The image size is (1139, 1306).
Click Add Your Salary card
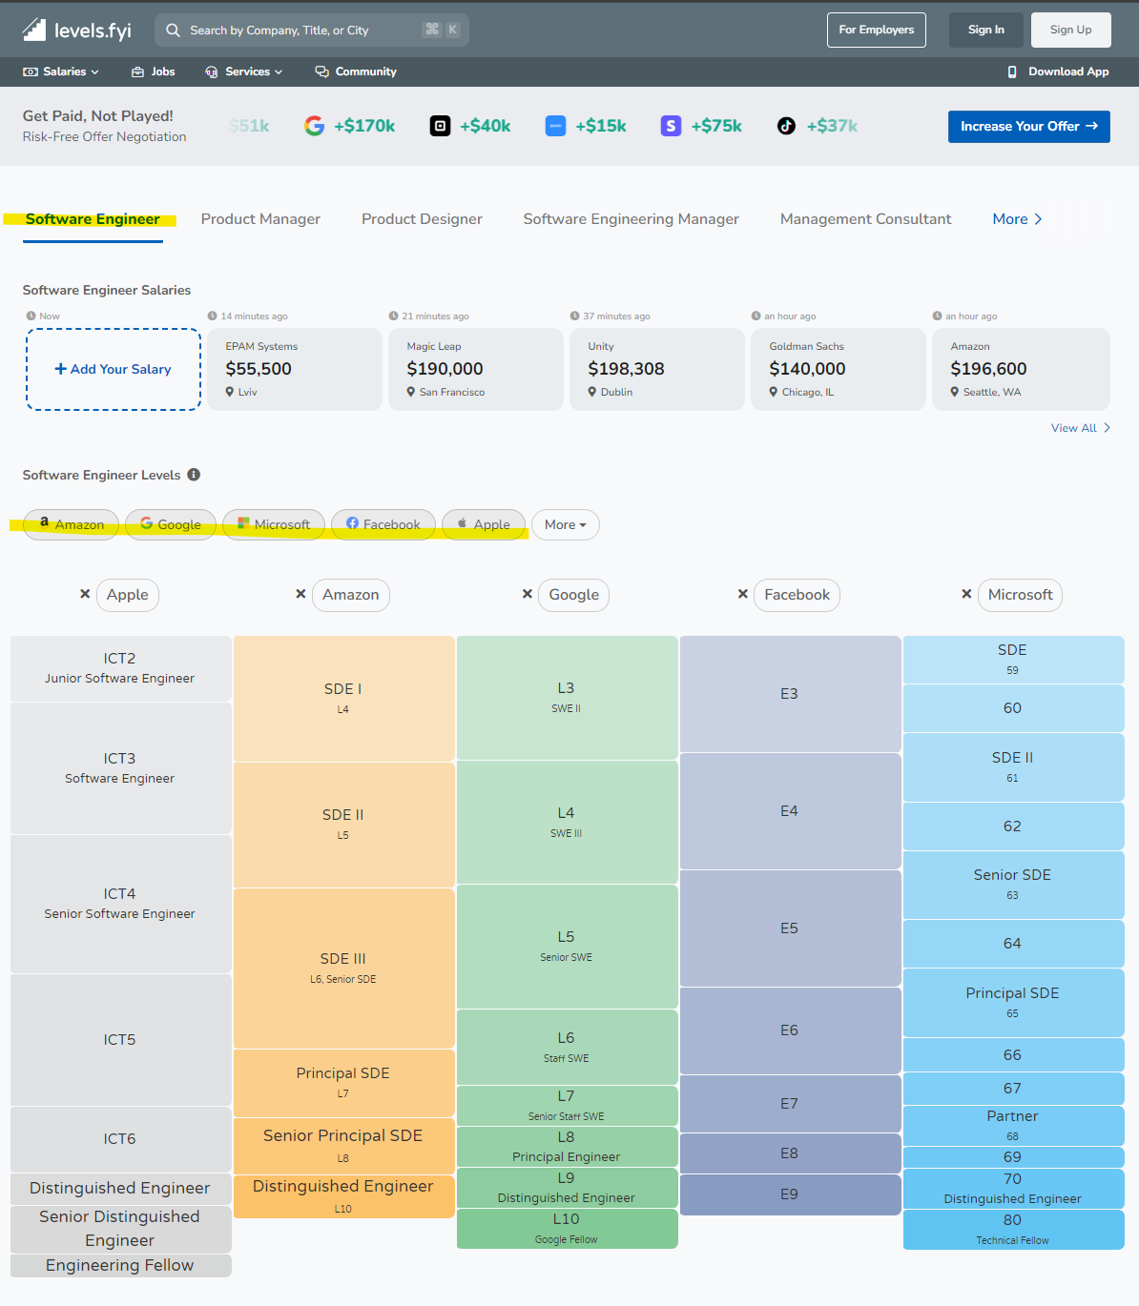[114, 370]
